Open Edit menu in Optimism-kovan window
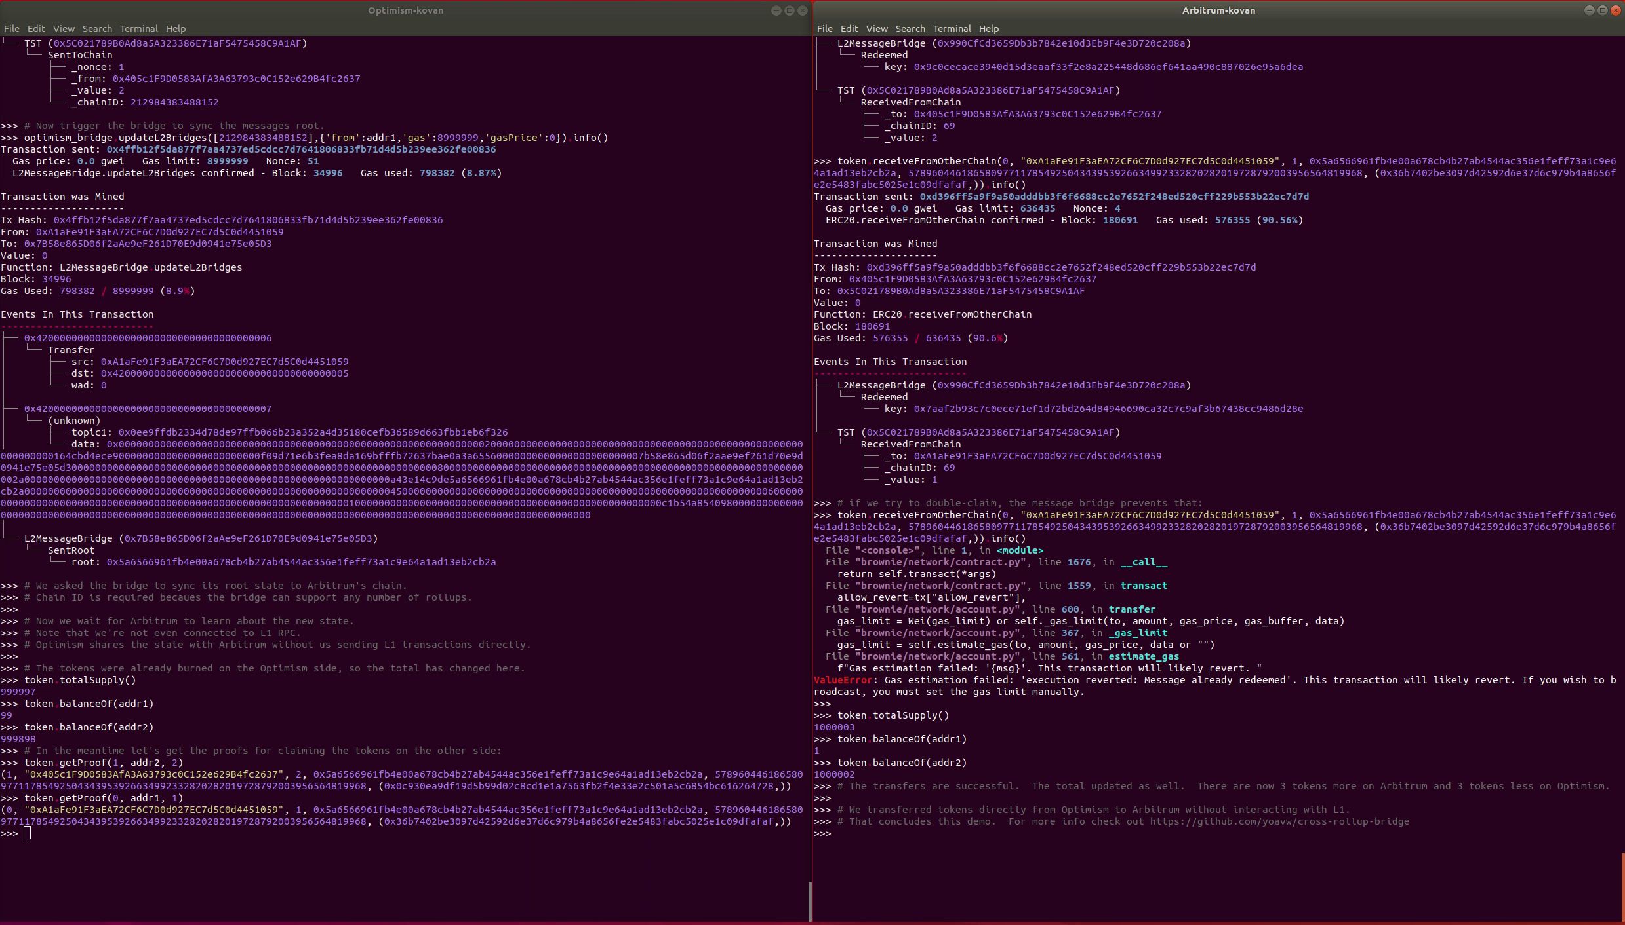The height and width of the screenshot is (925, 1625). point(36,29)
